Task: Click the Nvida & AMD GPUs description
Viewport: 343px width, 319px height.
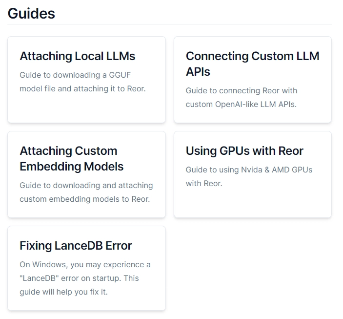Action: tap(249, 176)
